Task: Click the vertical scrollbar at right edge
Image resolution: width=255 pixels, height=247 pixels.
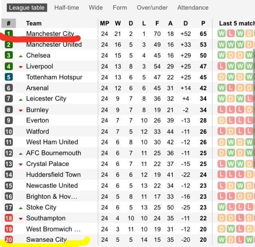Action: tap(254, 108)
